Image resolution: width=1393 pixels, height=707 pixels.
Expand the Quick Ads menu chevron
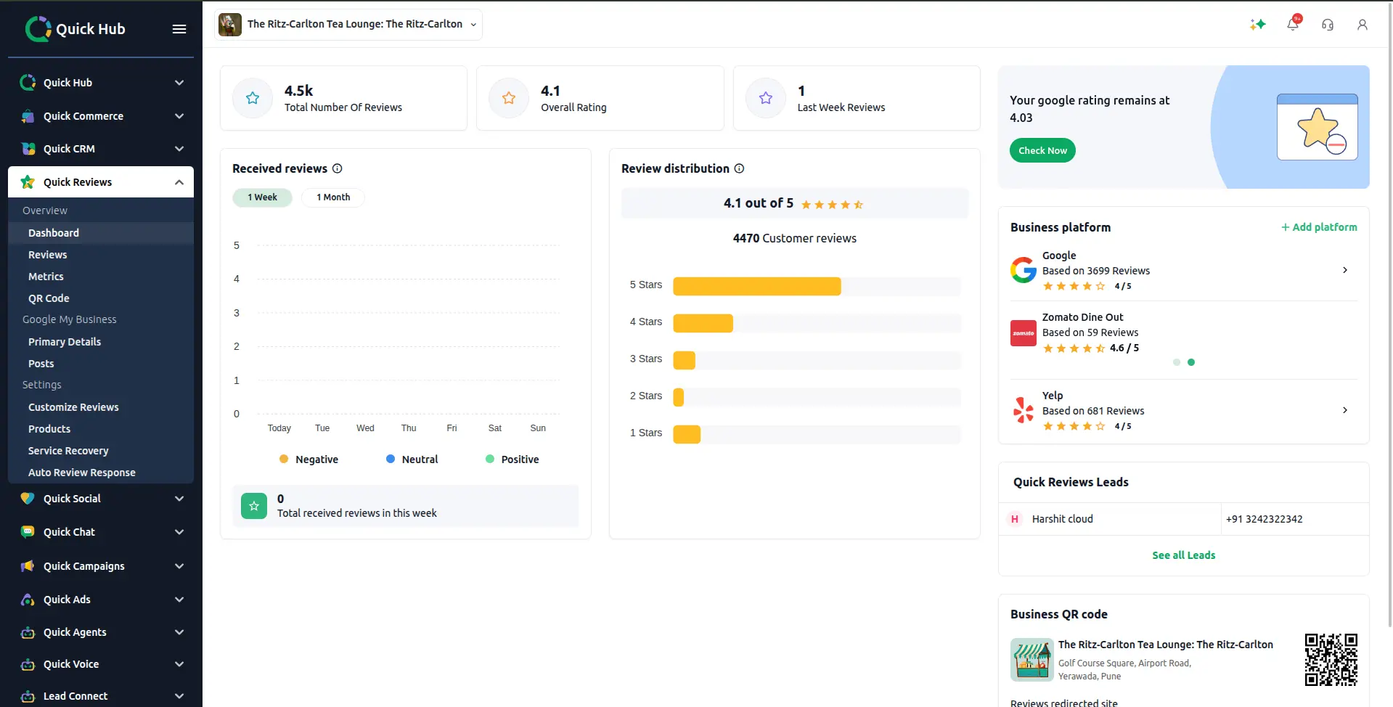pos(179,600)
